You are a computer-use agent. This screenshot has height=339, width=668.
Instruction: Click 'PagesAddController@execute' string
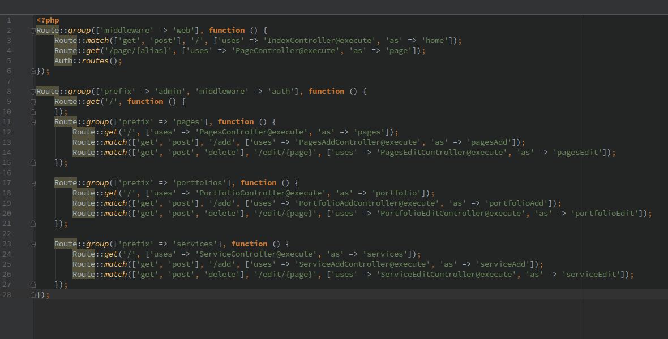click(x=358, y=142)
